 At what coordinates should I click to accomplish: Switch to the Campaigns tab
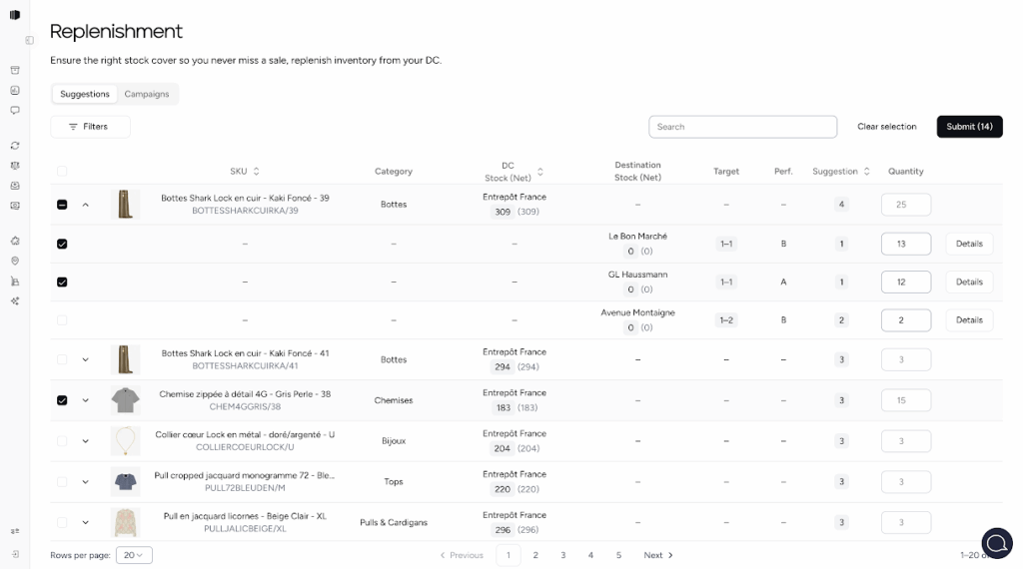tap(146, 94)
